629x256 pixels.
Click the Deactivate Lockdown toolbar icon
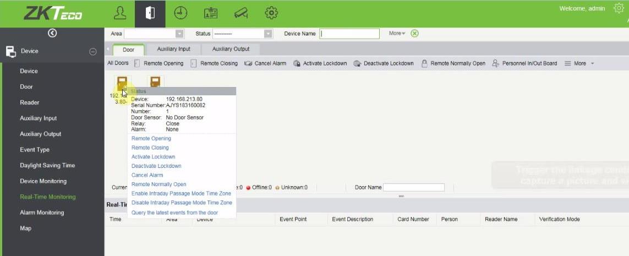[x=357, y=63]
